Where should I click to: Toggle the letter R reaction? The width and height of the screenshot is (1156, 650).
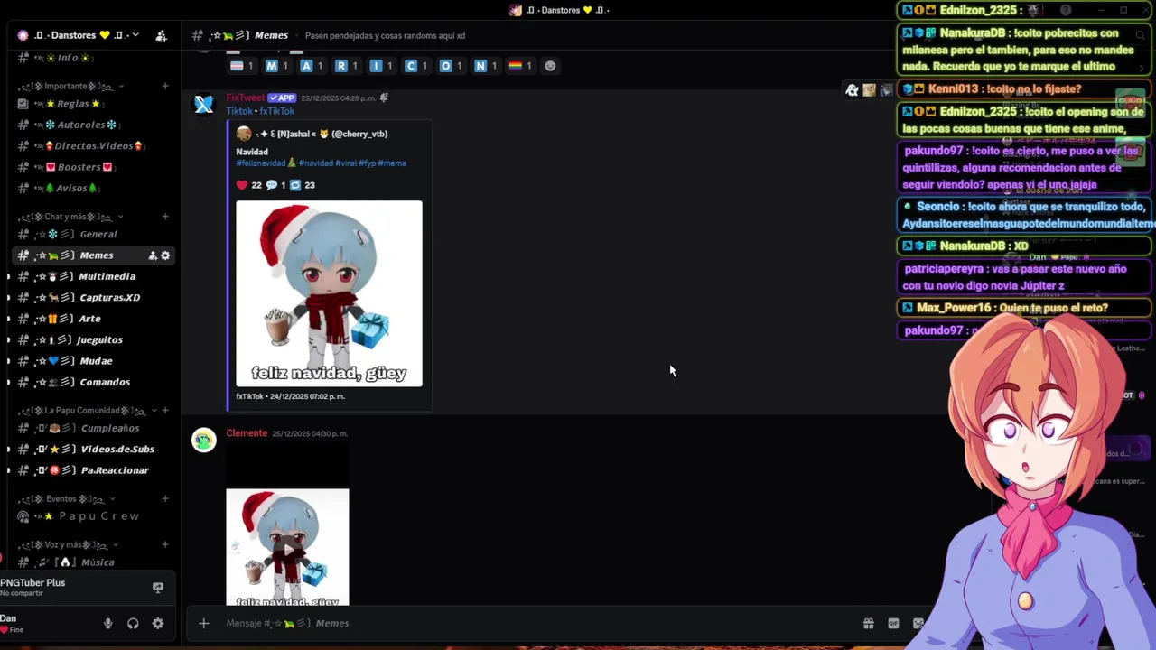point(347,66)
